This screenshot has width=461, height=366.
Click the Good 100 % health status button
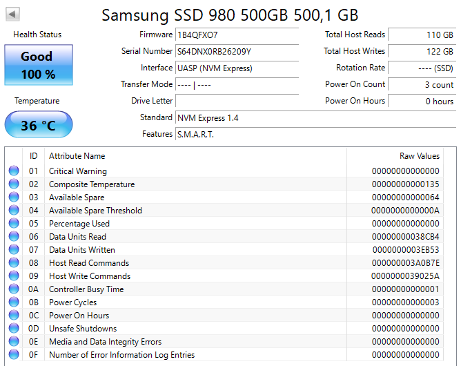click(x=38, y=66)
